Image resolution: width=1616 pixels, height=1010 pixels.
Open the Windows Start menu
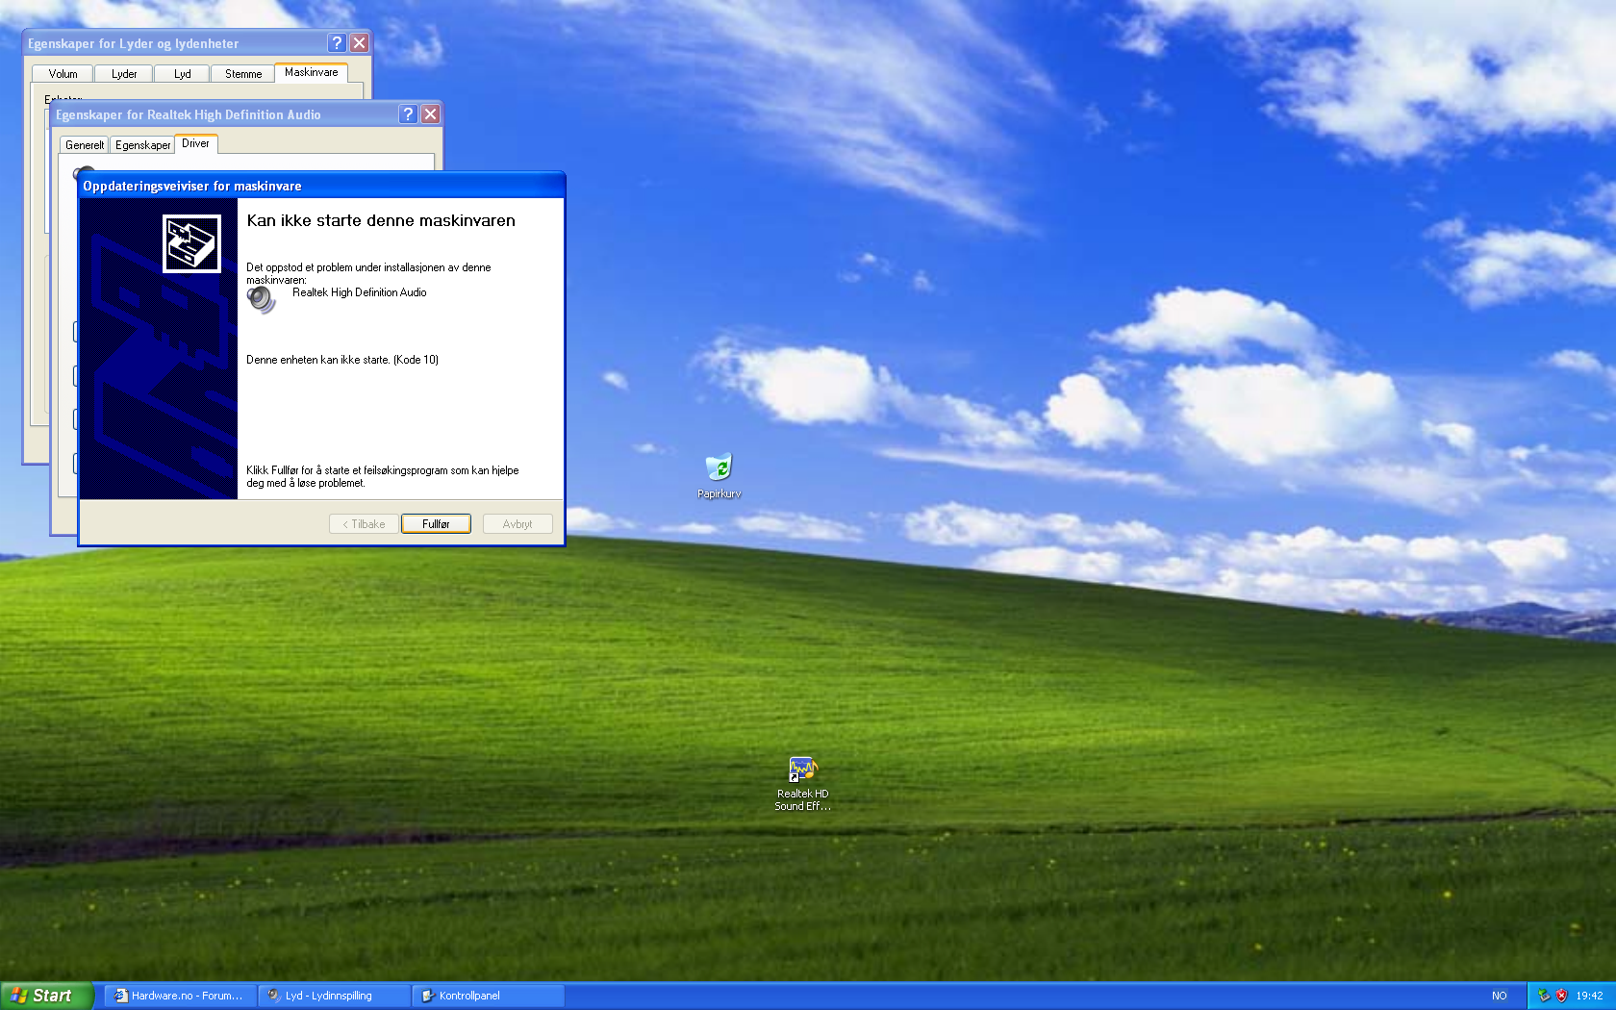(x=47, y=996)
